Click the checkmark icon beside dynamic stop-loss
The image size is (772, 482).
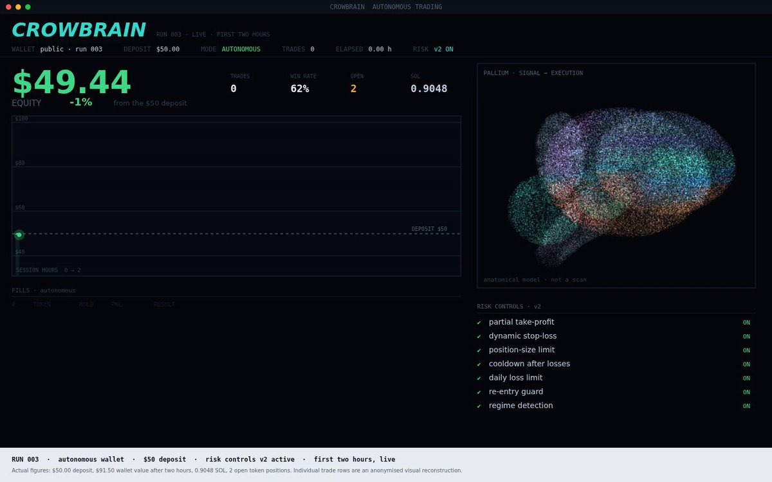[479, 337]
